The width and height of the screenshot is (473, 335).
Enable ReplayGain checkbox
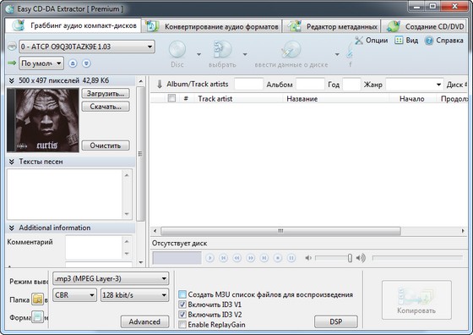click(182, 325)
